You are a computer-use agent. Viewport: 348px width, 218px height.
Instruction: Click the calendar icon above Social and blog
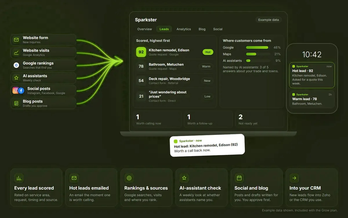pyautogui.click(x=239, y=178)
